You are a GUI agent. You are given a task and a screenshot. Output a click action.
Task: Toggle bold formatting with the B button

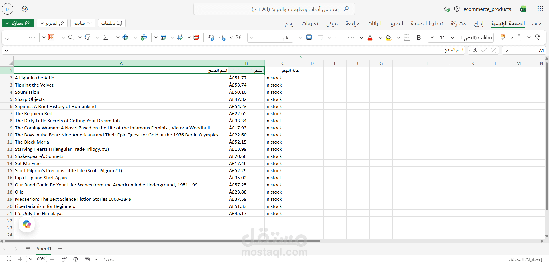tap(419, 37)
